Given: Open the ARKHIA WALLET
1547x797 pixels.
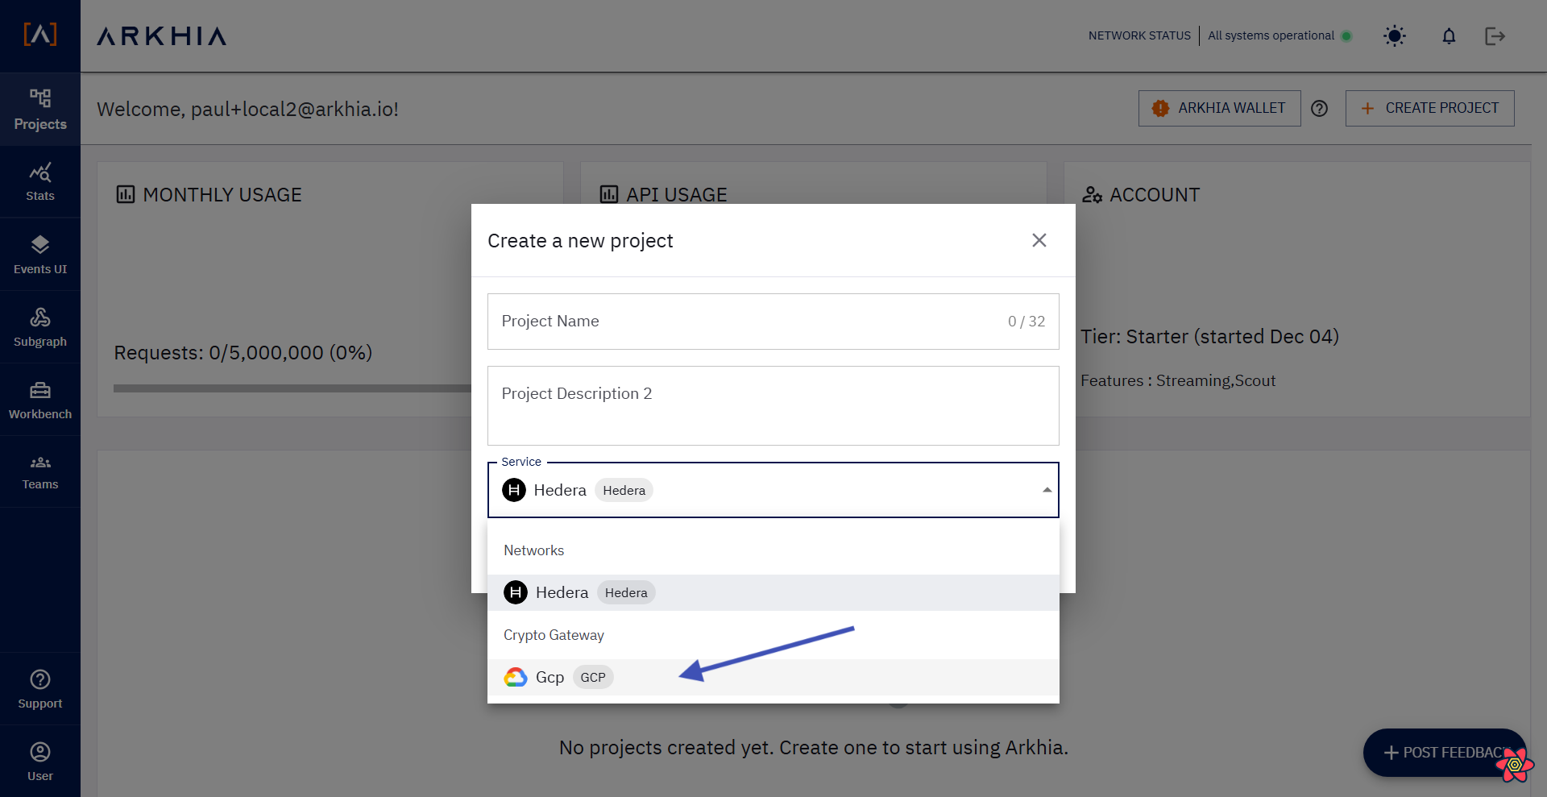Looking at the screenshot, I should tap(1219, 108).
